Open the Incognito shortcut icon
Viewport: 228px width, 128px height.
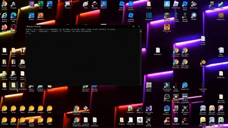(x=14, y=5)
